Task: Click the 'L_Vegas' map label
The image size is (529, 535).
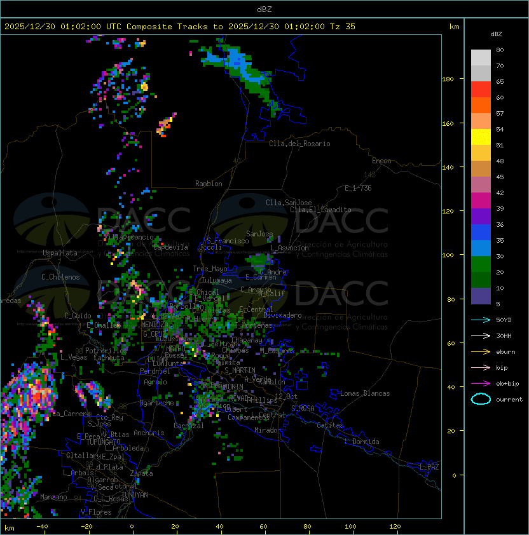Action: [74, 357]
